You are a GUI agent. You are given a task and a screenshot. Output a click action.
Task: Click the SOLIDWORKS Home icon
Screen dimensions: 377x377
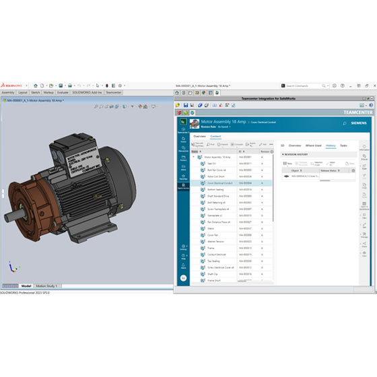[36, 85]
